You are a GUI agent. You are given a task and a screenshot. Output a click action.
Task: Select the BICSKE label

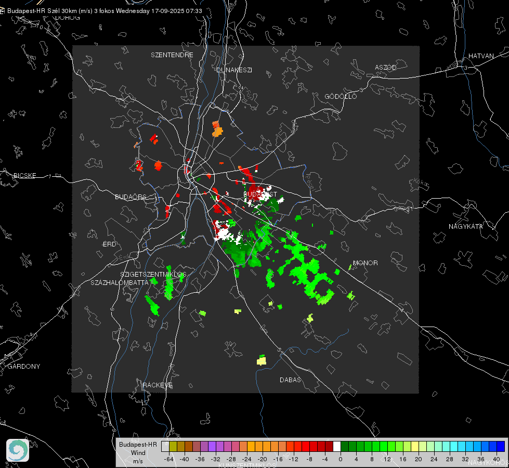pyautogui.click(x=24, y=175)
